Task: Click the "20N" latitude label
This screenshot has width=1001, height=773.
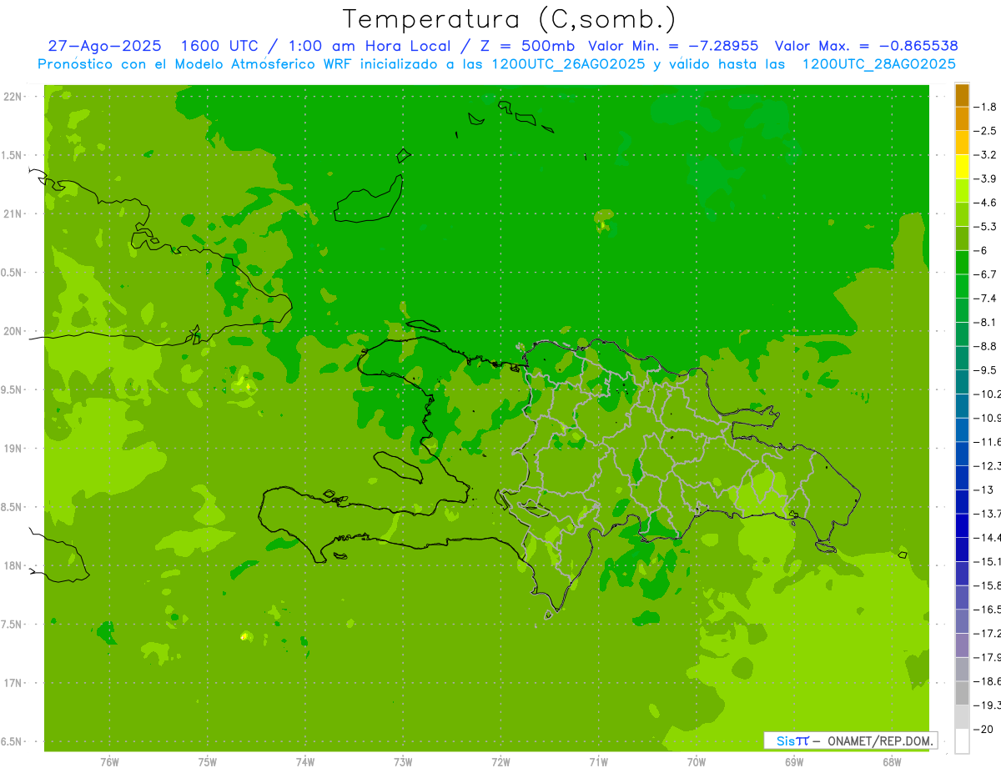Action: (x=13, y=331)
